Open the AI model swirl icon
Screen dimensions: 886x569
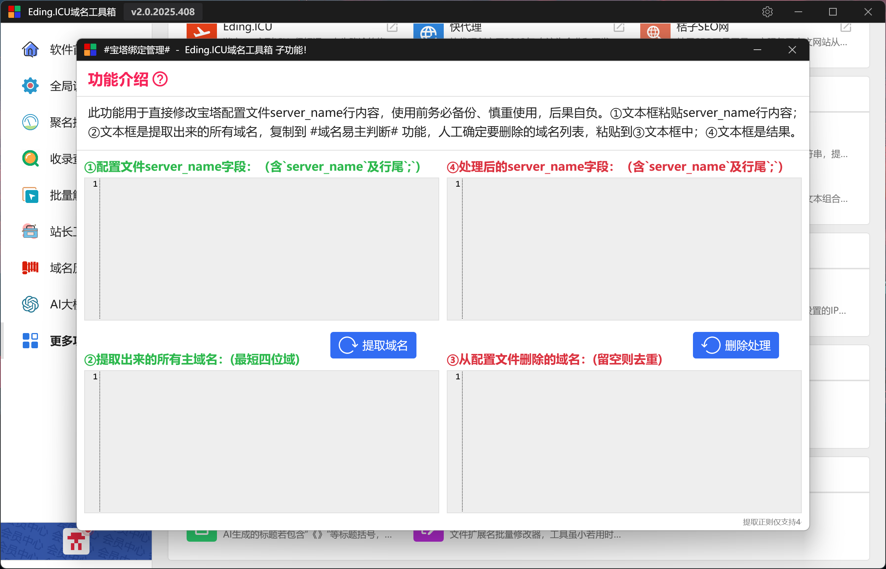coord(30,304)
